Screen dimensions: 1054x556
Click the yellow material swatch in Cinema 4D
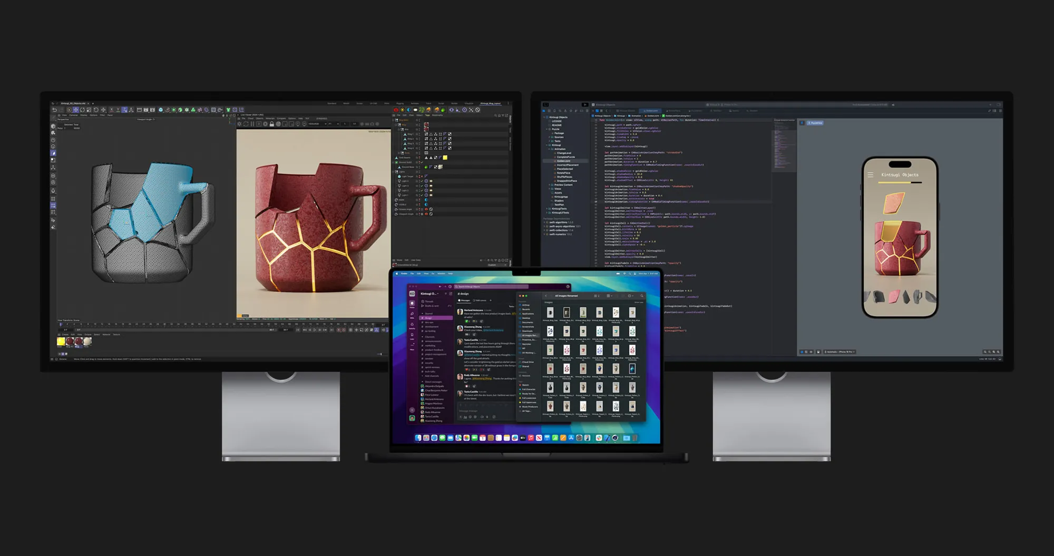click(61, 342)
